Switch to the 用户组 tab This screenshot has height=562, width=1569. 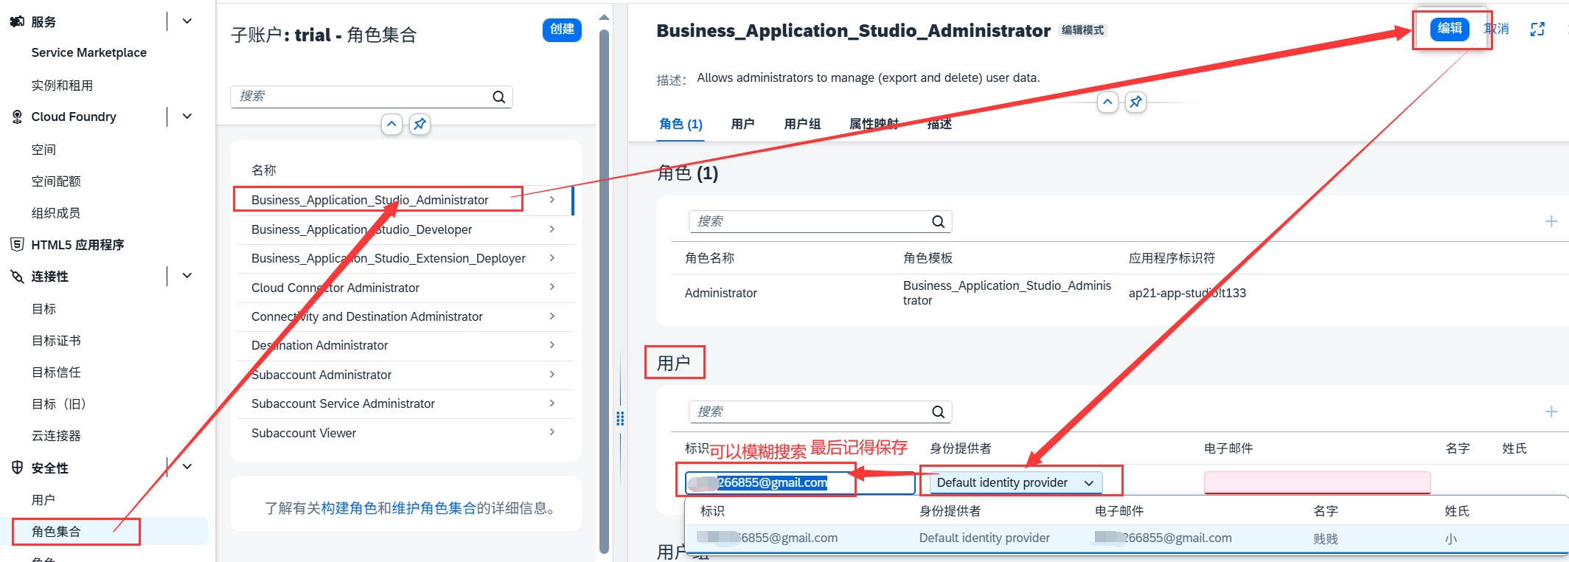click(x=802, y=124)
